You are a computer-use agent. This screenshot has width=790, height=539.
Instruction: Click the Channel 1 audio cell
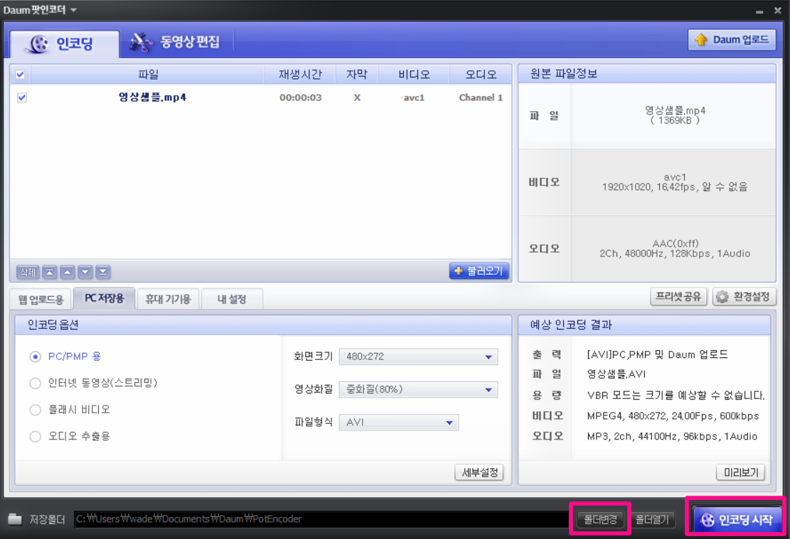tap(481, 97)
